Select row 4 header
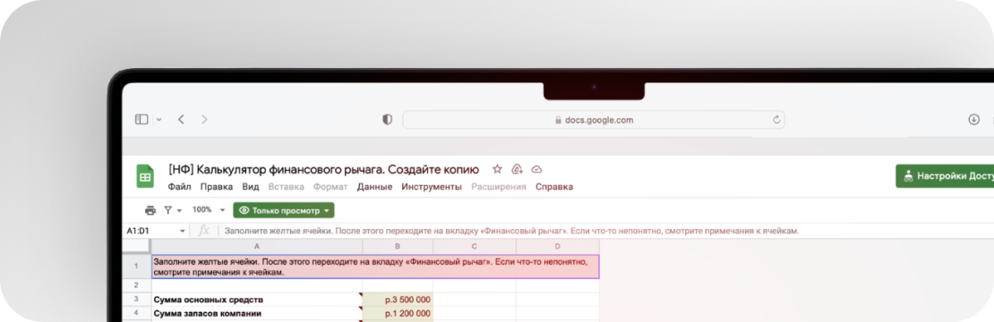 [x=136, y=313]
